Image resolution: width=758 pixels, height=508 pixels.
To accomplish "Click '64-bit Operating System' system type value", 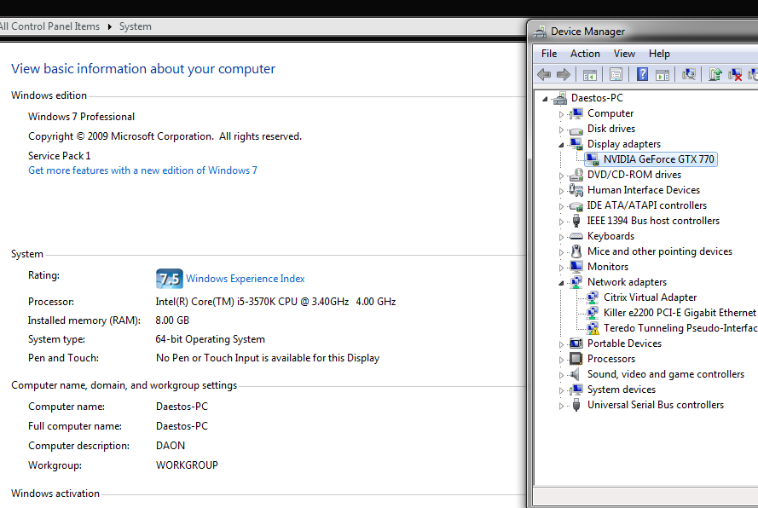I will click(210, 339).
